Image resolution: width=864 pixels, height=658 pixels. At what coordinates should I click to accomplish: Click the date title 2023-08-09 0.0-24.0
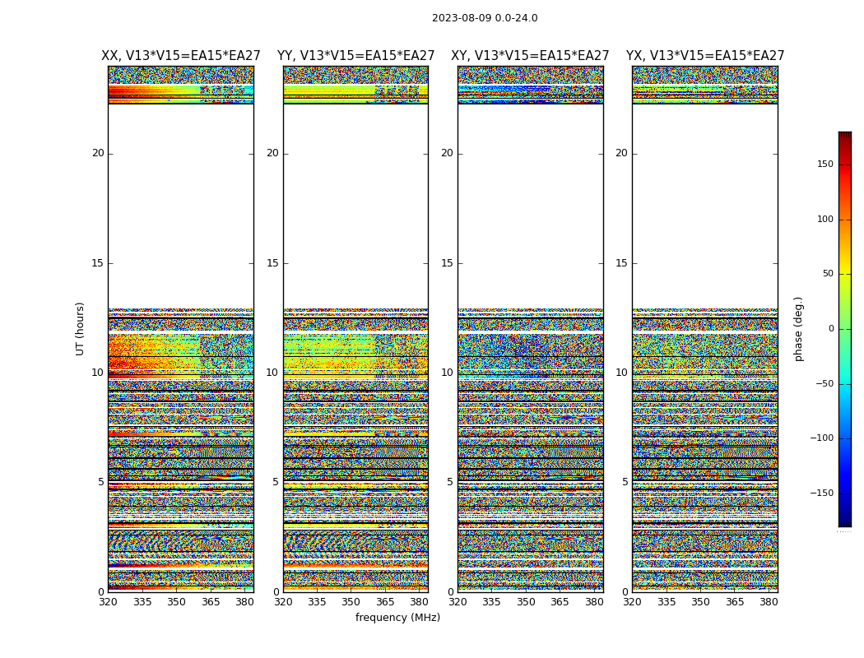tap(485, 17)
